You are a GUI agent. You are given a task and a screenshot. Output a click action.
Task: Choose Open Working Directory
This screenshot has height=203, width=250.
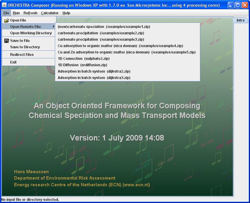29,33
